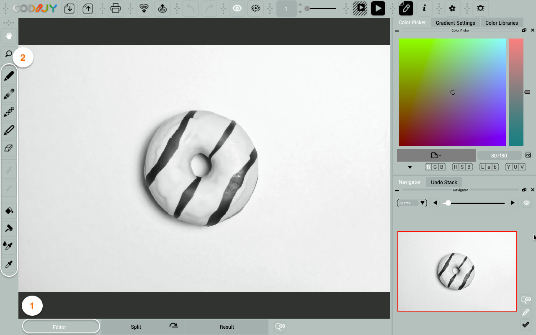Open the Navigator zoom percentage dropdown
536x335 pixels.
click(412, 203)
